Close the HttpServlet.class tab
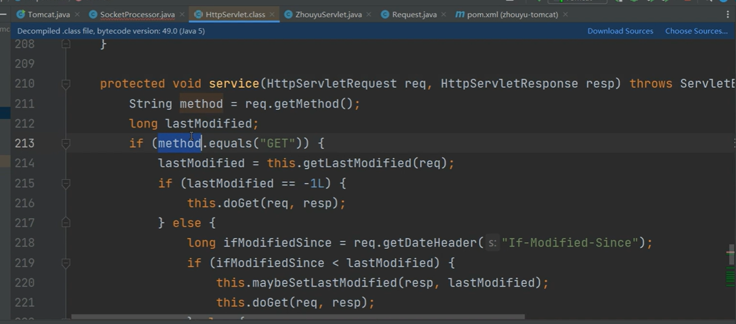The height and width of the screenshot is (324, 736). pyautogui.click(x=272, y=14)
